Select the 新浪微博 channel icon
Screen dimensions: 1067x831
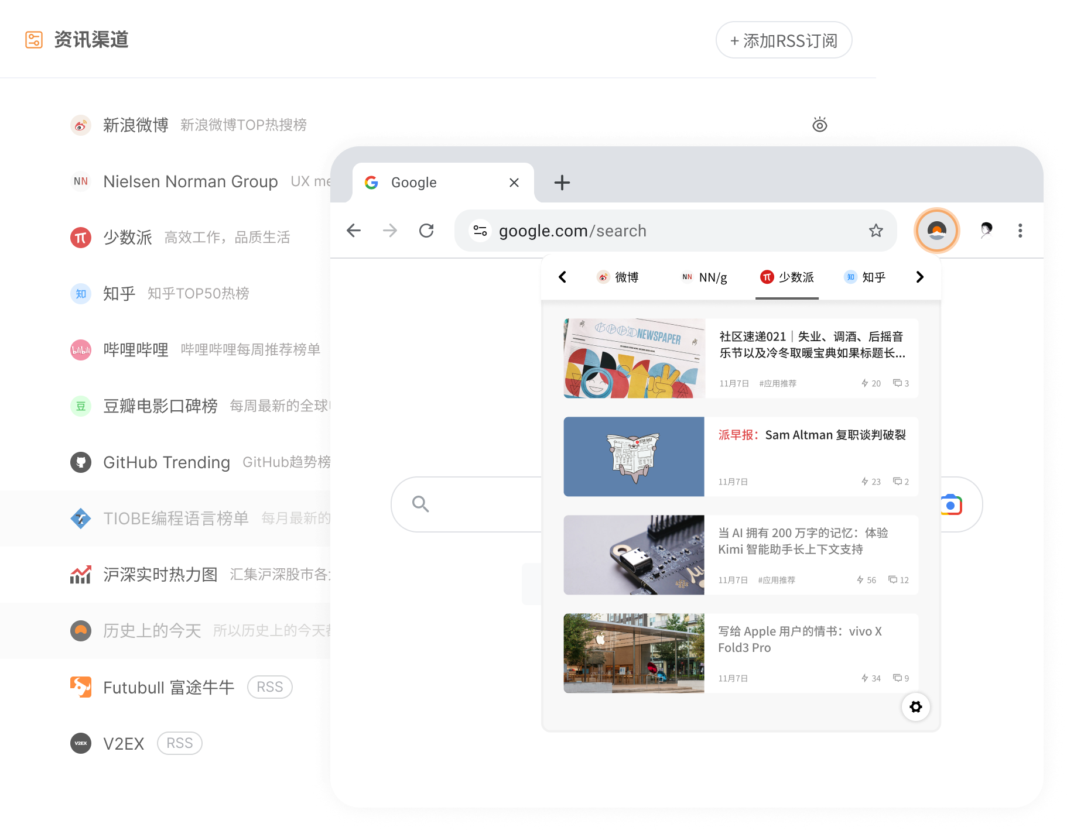[x=81, y=125]
